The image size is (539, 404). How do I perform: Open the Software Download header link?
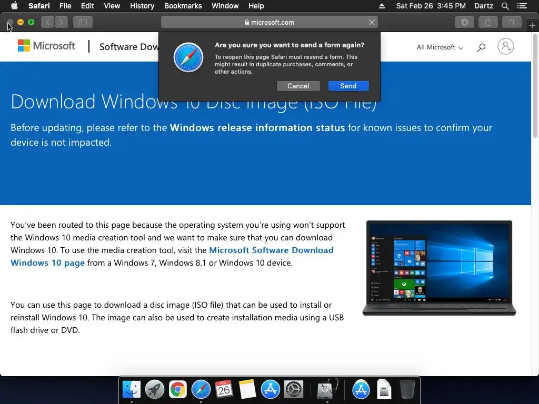pyautogui.click(x=129, y=47)
